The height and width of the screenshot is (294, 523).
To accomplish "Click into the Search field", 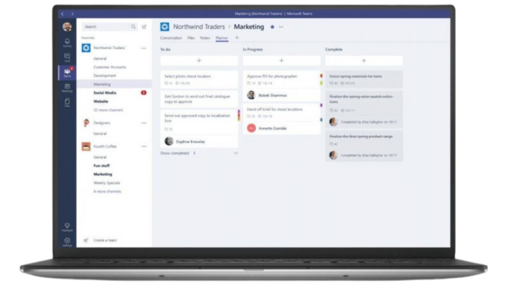I will [106, 27].
